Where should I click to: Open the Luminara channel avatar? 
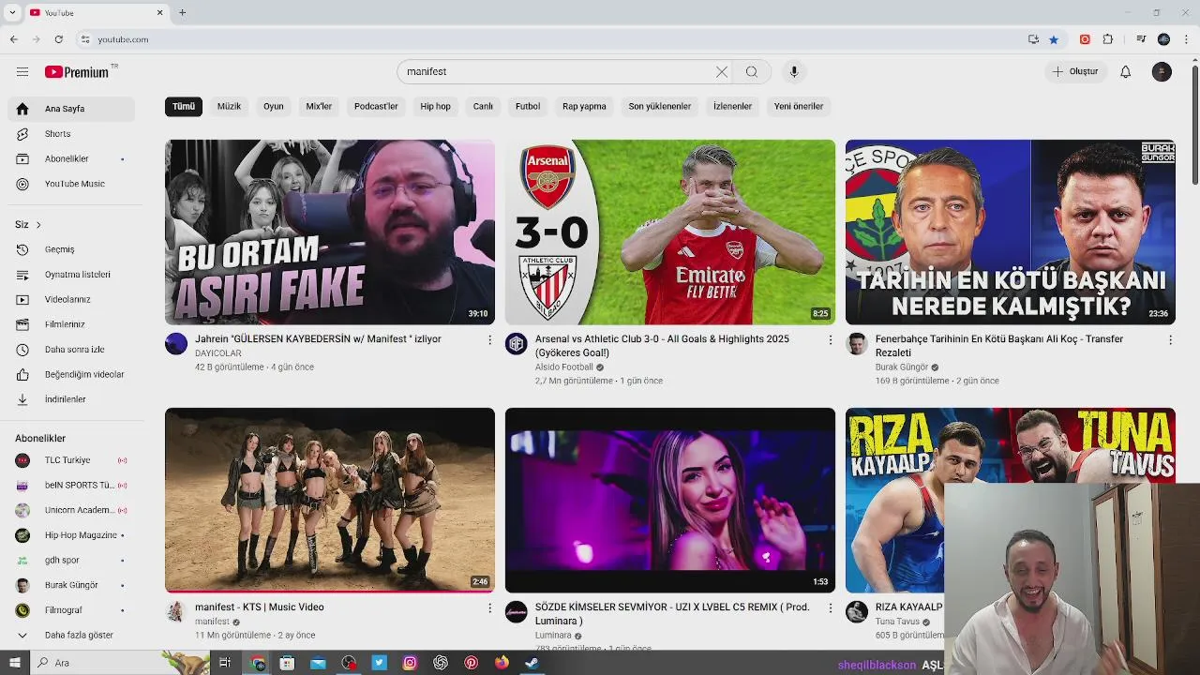pyautogui.click(x=517, y=612)
